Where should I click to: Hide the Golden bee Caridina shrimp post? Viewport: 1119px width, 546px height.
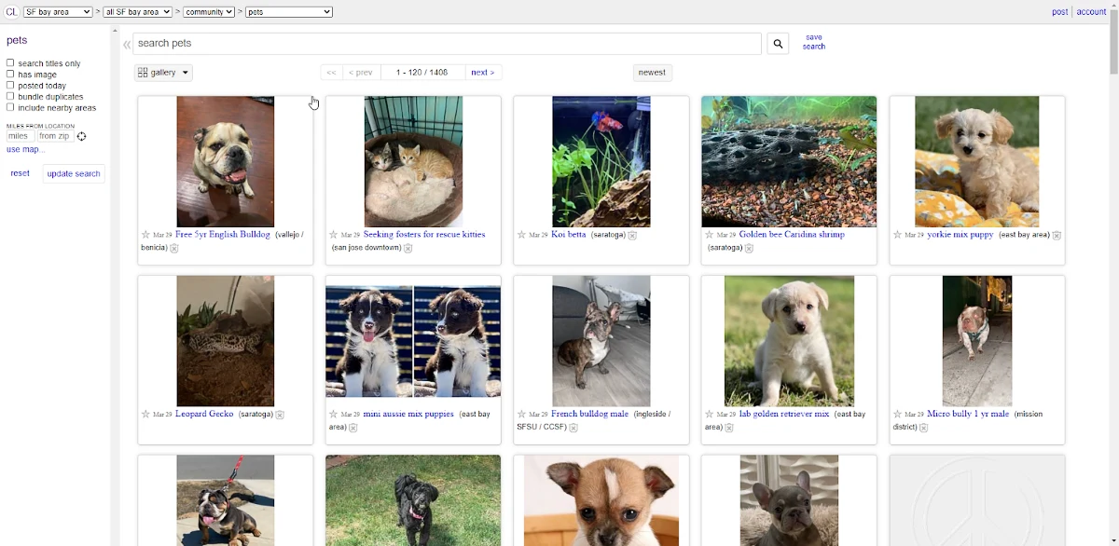click(x=749, y=248)
